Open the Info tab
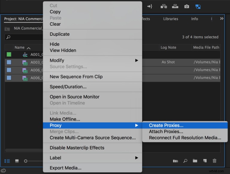 click(194, 19)
